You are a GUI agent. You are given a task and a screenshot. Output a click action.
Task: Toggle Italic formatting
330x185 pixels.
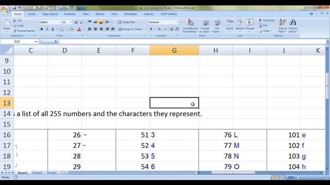47,29
